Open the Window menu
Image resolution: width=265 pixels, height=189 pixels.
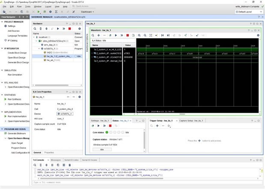(38, 7)
